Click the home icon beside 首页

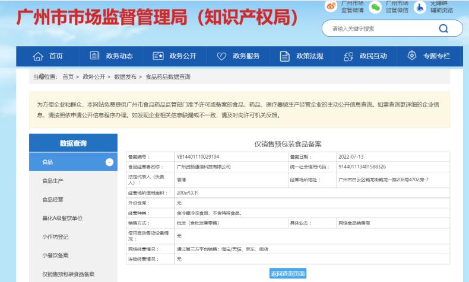[x=38, y=56]
